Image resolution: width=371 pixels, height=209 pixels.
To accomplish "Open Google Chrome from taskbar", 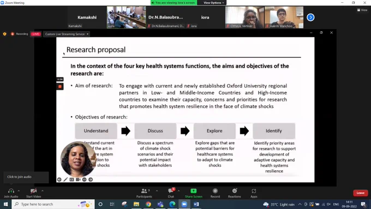I will click(148, 204).
